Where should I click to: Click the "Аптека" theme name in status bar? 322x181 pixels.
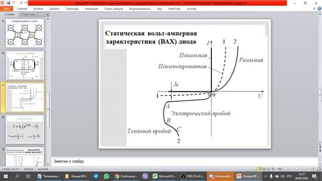click(28, 169)
